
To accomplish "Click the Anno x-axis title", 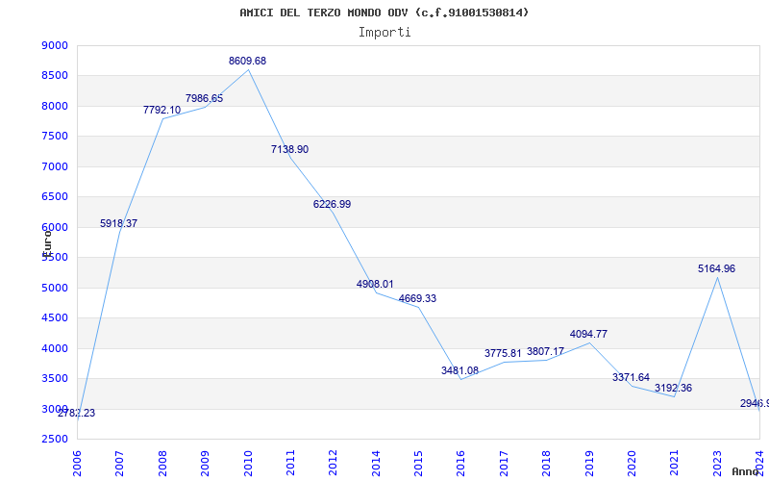I will point(746,472).
